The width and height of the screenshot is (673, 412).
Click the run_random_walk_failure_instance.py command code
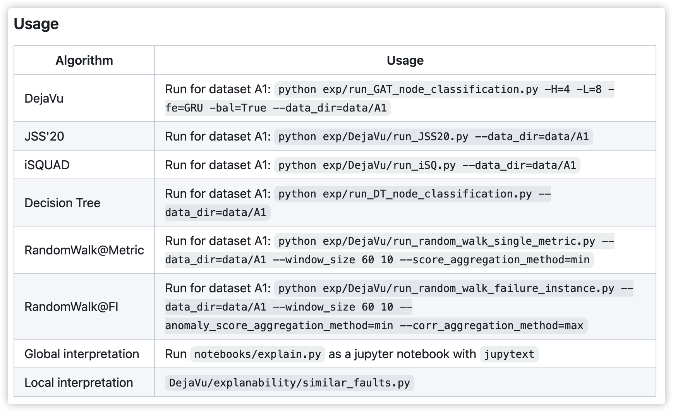pos(399,307)
